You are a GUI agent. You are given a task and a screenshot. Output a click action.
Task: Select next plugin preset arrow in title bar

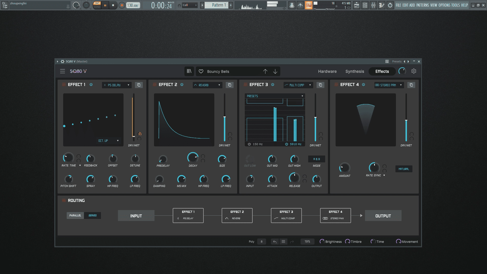(x=408, y=61)
